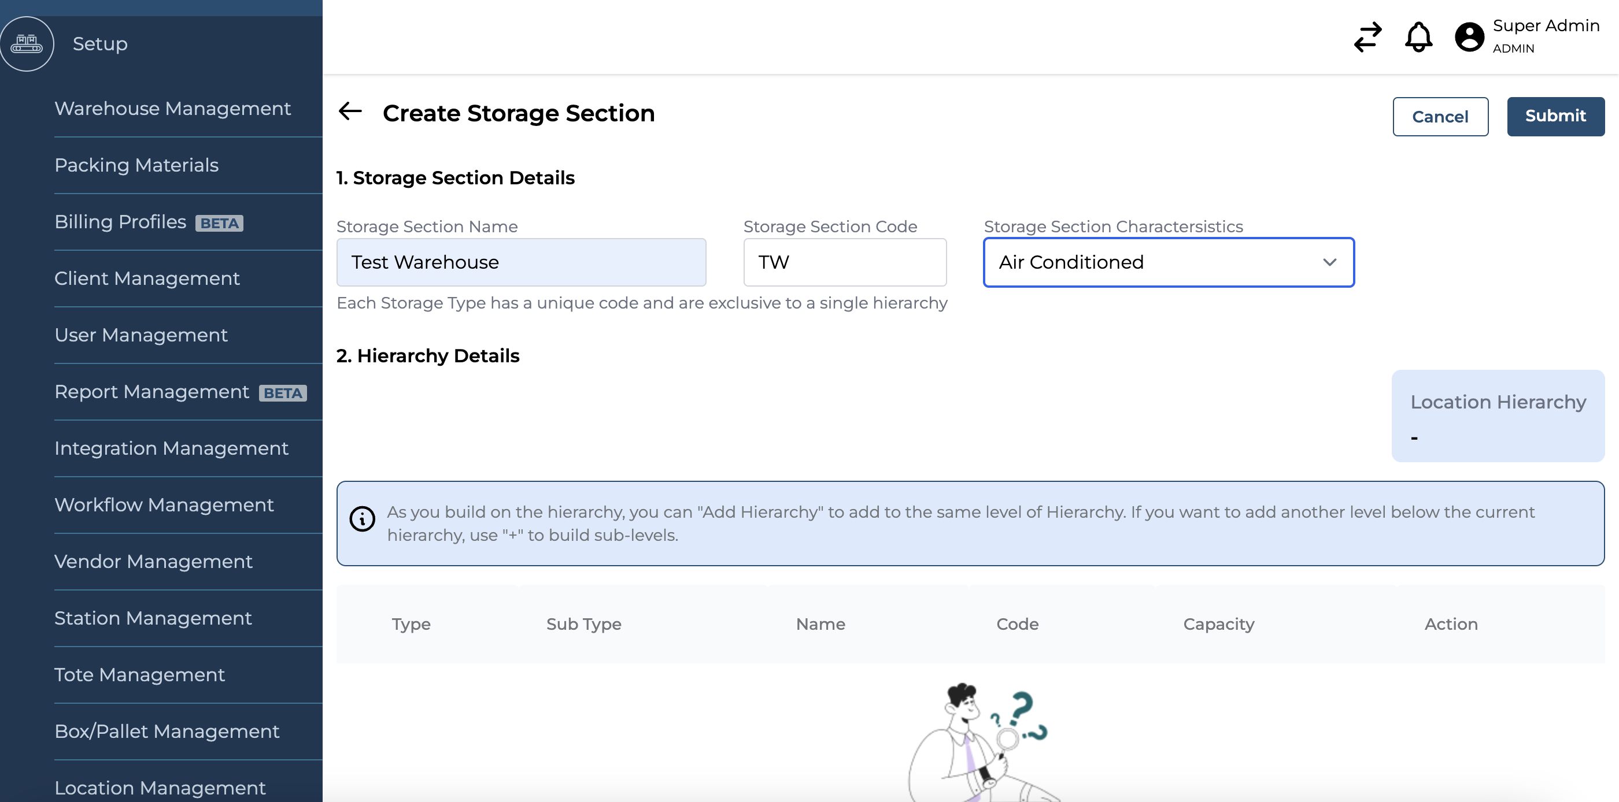
Task: Select Client Management in sidebar
Action: click(147, 279)
